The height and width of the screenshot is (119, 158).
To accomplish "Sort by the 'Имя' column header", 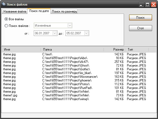I will tap(21, 50).
